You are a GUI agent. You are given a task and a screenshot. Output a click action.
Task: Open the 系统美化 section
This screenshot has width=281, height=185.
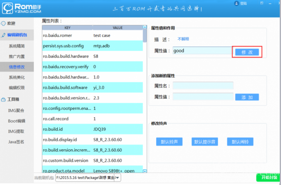point(17,77)
